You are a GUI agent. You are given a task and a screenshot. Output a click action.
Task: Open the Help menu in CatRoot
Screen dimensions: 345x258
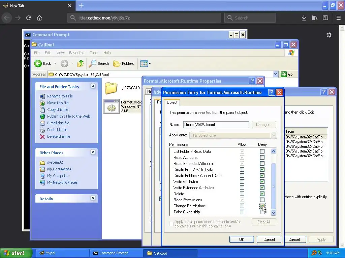pyautogui.click(x=107, y=53)
